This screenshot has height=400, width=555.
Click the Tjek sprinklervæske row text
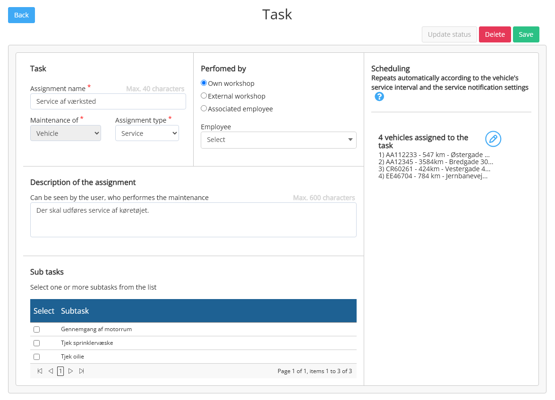point(87,343)
